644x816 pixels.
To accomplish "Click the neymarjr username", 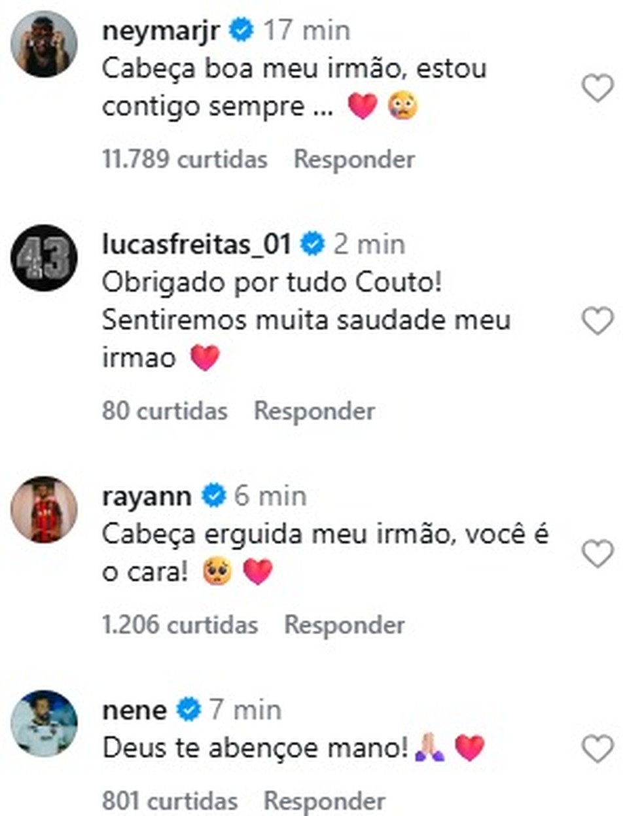I will [161, 30].
